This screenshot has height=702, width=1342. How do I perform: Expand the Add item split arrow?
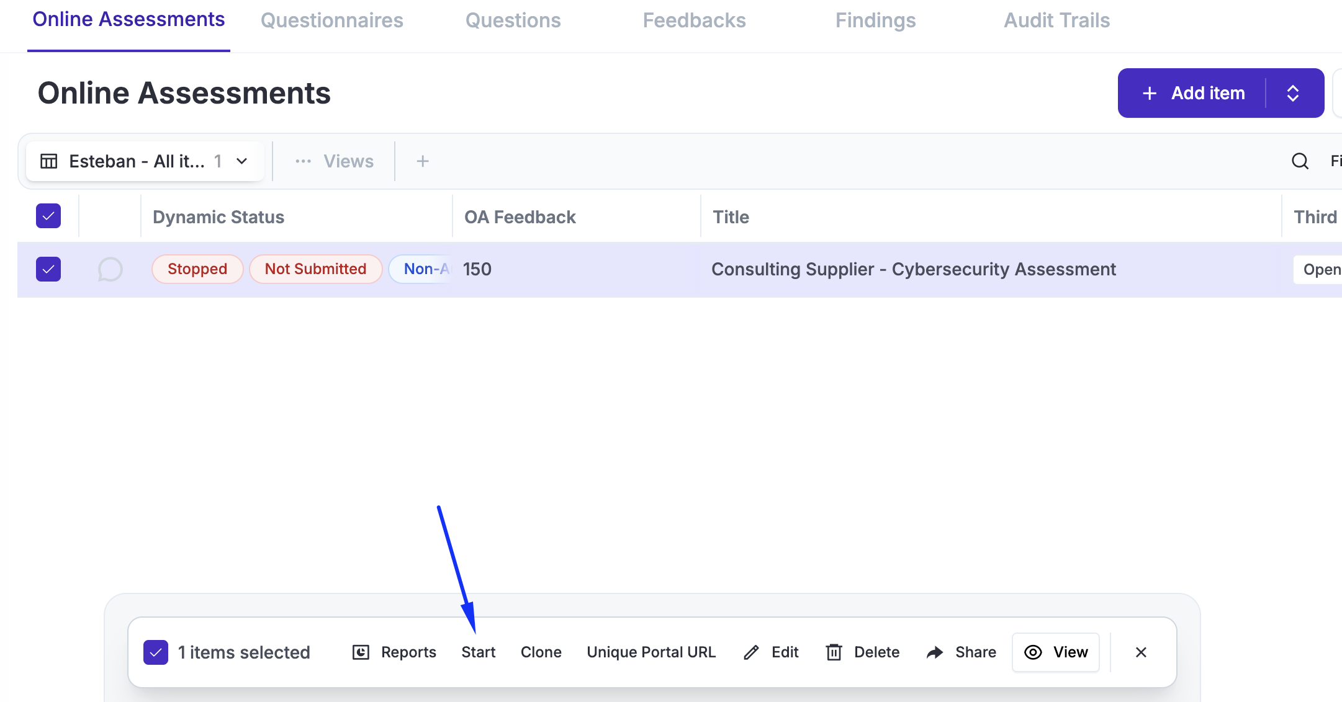(1293, 93)
